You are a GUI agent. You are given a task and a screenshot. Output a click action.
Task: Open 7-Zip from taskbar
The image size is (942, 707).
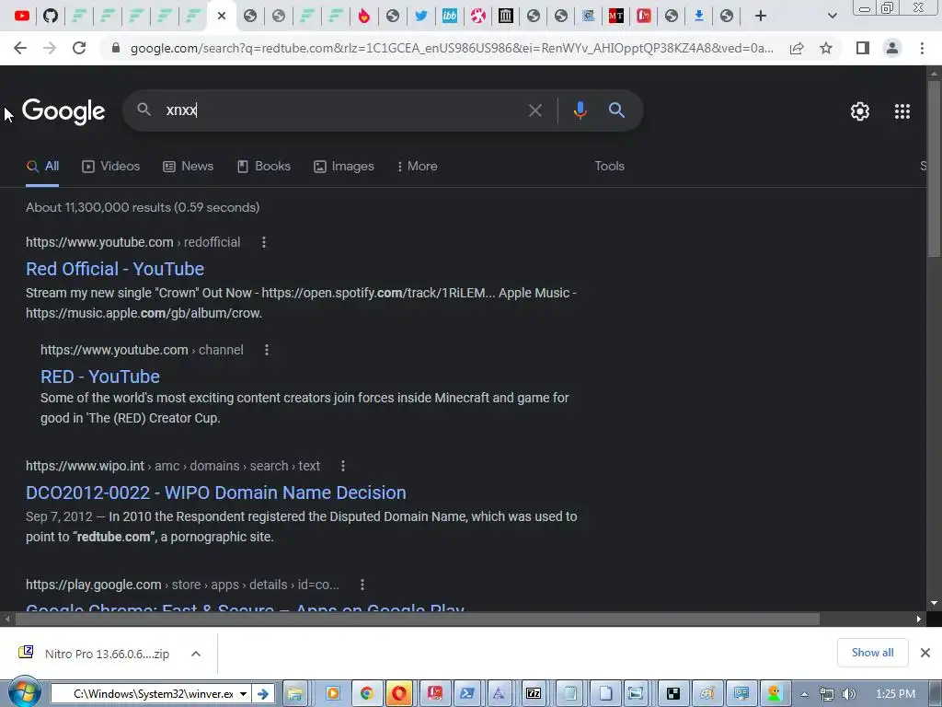534,694
